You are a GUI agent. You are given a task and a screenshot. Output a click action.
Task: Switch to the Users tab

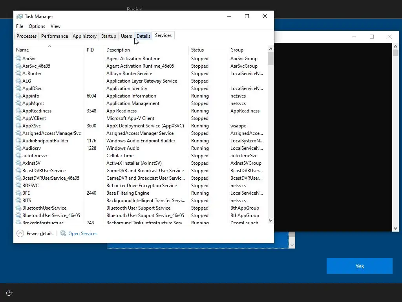(x=126, y=36)
